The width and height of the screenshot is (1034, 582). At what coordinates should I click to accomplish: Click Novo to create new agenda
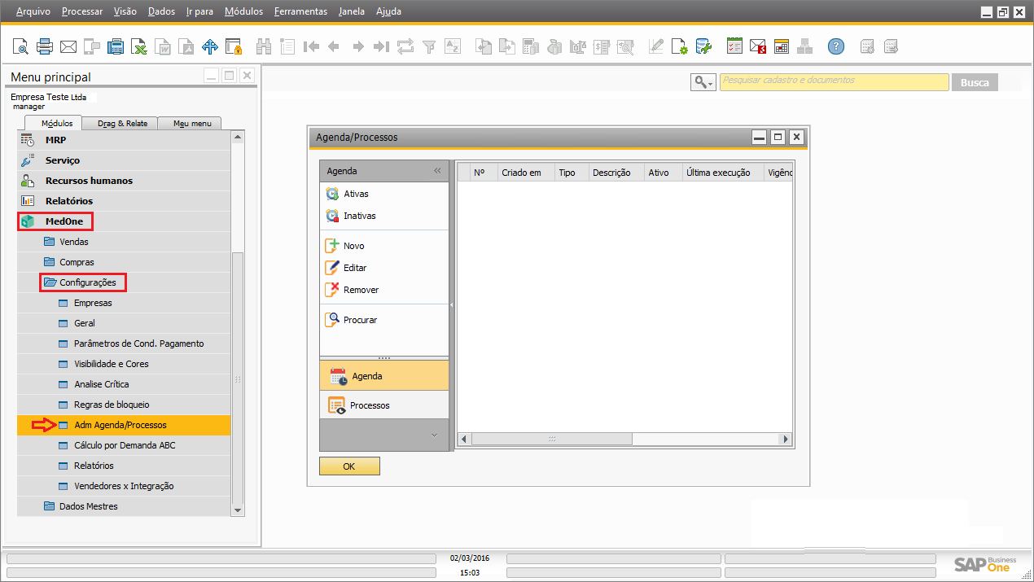[x=353, y=246]
